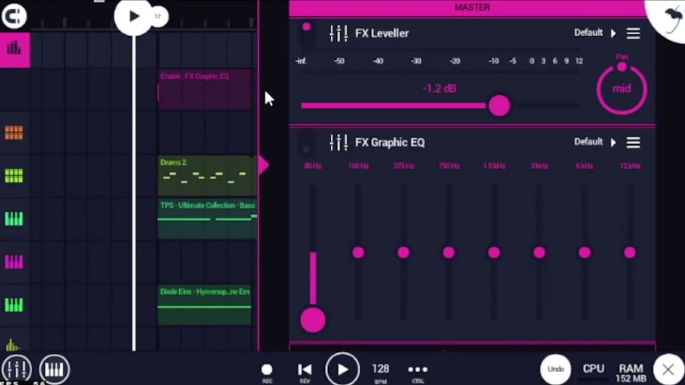Click the MASTER header tab
Screen dimensions: 685x385
pyautogui.click(x=472, y=7)
